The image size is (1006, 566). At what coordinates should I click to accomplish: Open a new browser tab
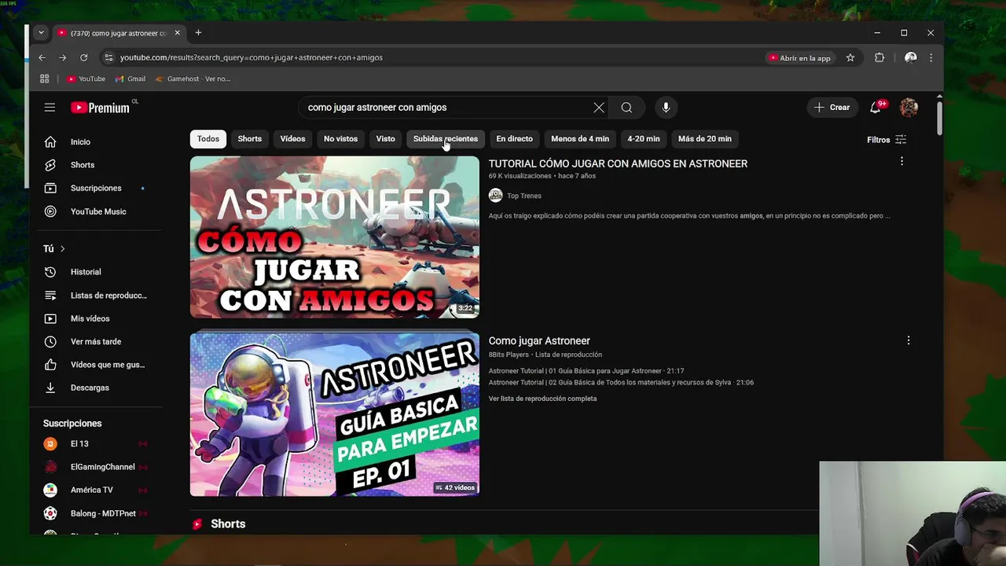pyautogui.click(x=198, y=33)
